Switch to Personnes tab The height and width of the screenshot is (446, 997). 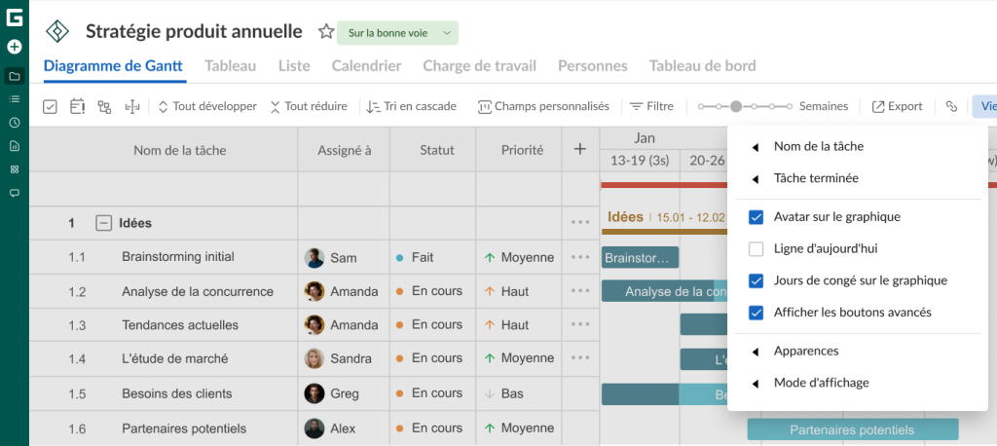(x=593, y=66)
